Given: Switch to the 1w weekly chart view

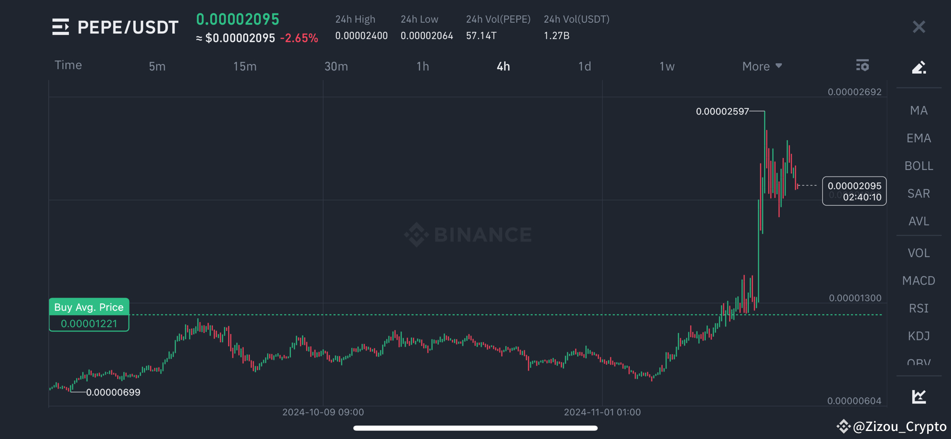Looking at the screenshot, I should pos(667,66).
